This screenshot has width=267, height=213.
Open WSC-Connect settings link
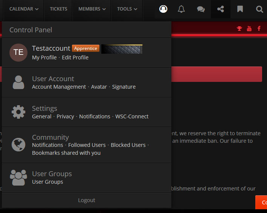[x=132, y=116]
